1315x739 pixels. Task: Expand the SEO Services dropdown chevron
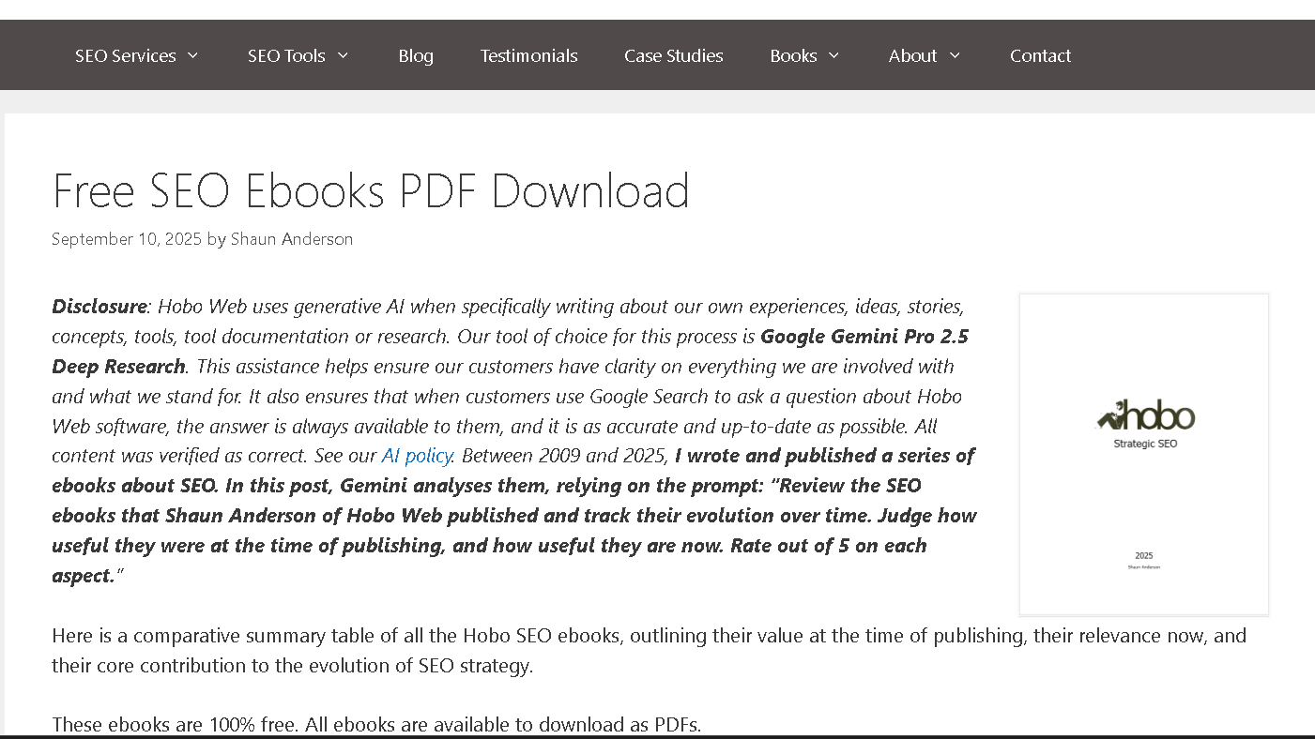tap(193, 55)
